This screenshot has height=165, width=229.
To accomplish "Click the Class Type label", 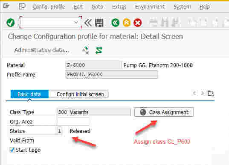I will coord(22,112).
